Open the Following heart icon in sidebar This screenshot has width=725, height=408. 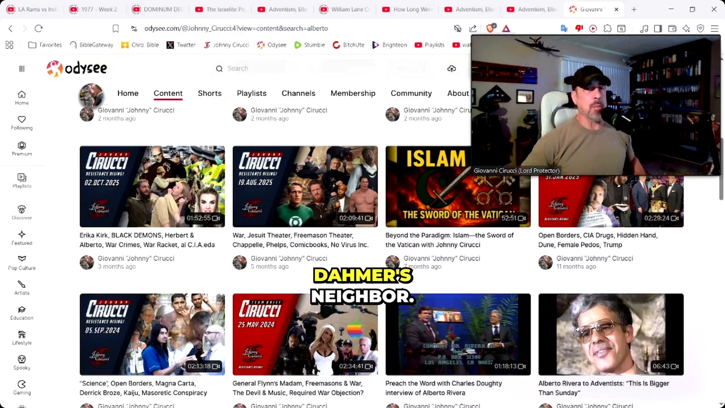click(x=22, y=122)
